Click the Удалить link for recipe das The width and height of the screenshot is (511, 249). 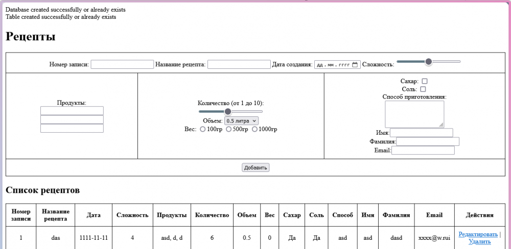(479, 241)
